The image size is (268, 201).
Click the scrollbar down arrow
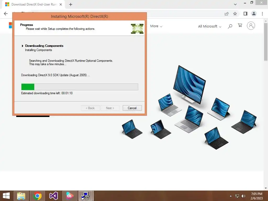[266, 188]
